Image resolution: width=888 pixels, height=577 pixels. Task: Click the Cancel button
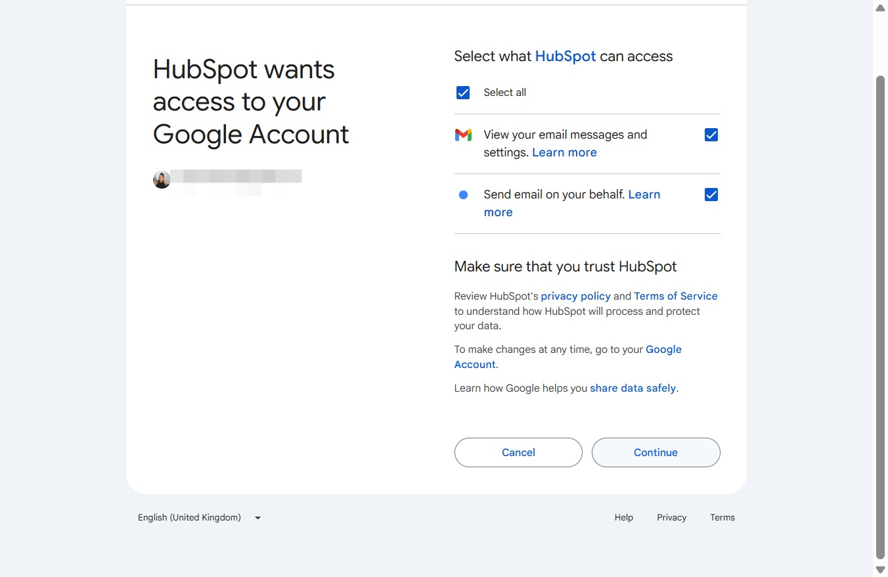point(518,452)
